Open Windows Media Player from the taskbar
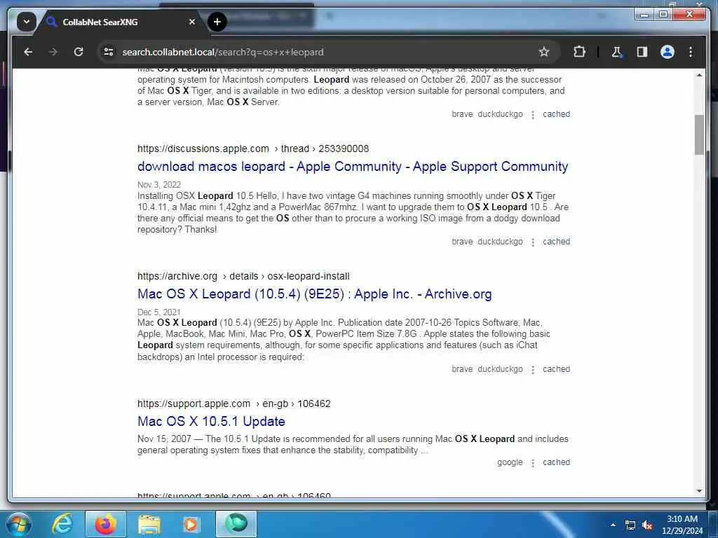718x538 pixels. pos(191,524)
